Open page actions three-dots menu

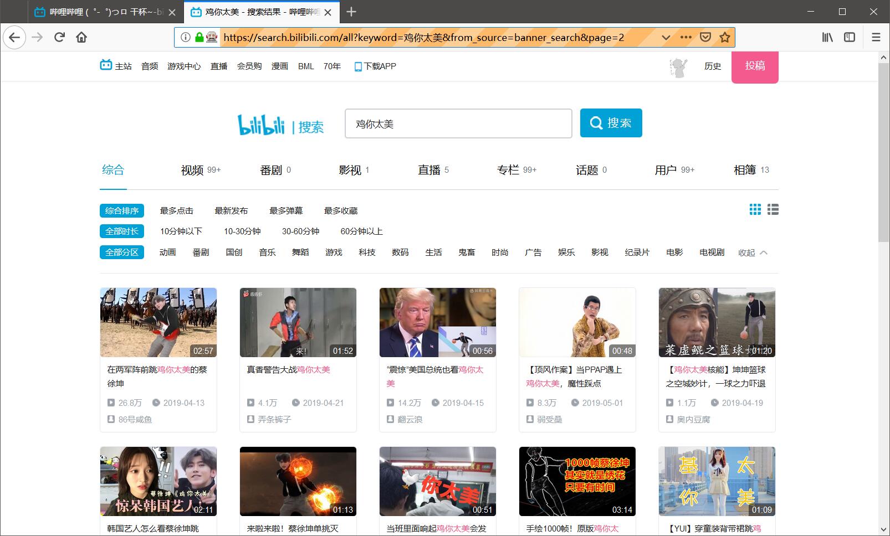pos(686,37)
